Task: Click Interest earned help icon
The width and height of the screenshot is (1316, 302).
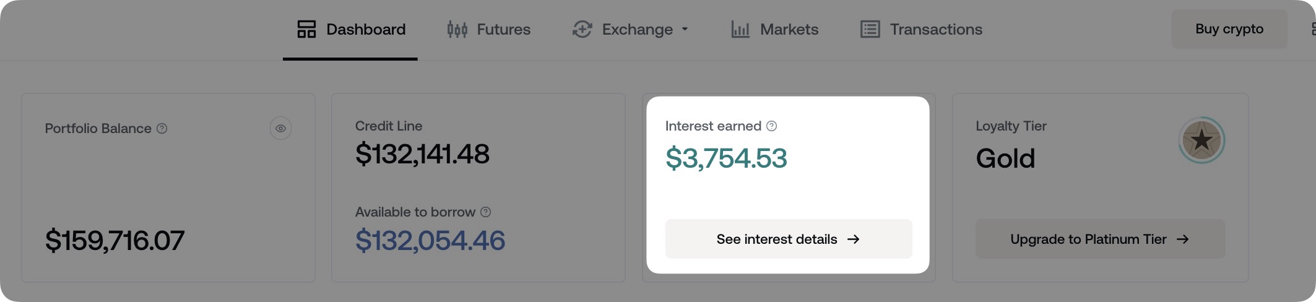Action: [x=771, y=126]
